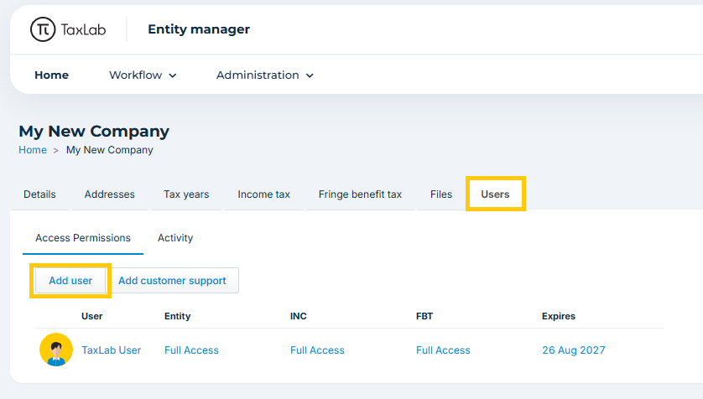View the Activity sub-tab

tap(175, 238)
